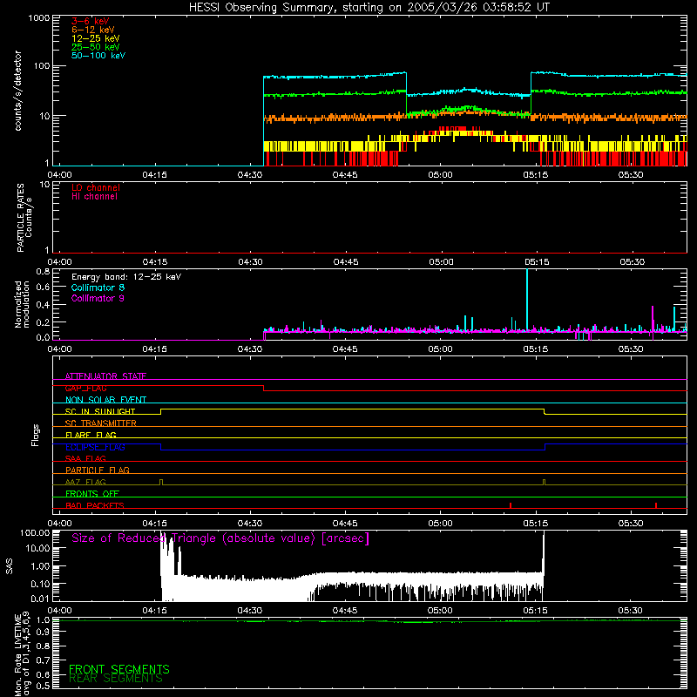697x697 pixels.
Task: Select the BAD_PACKETS flag label
Action: [95, 505]
